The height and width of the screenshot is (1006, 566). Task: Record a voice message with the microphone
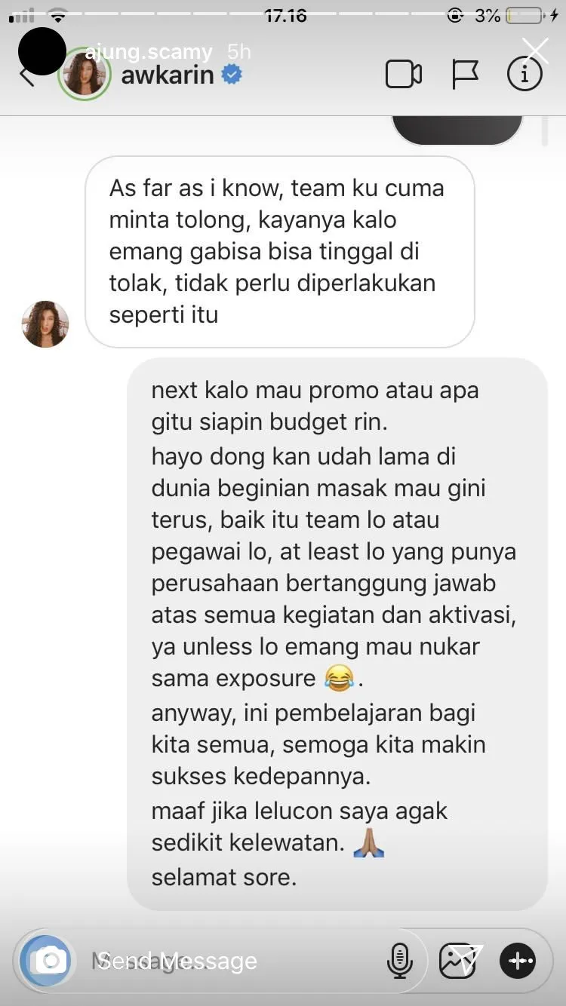[398, 961]
